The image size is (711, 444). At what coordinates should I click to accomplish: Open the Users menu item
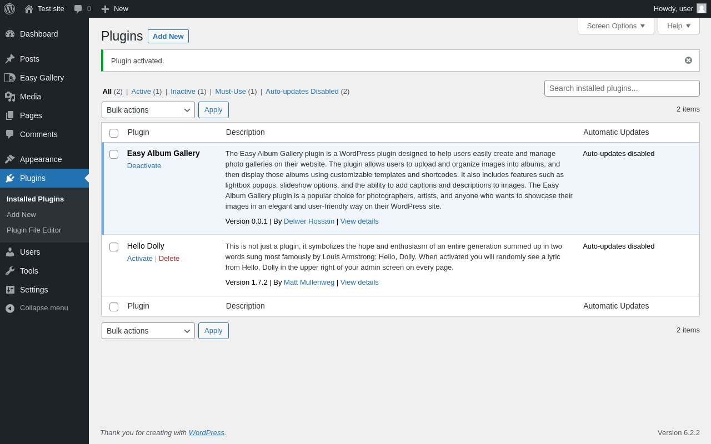click(44, 252)
